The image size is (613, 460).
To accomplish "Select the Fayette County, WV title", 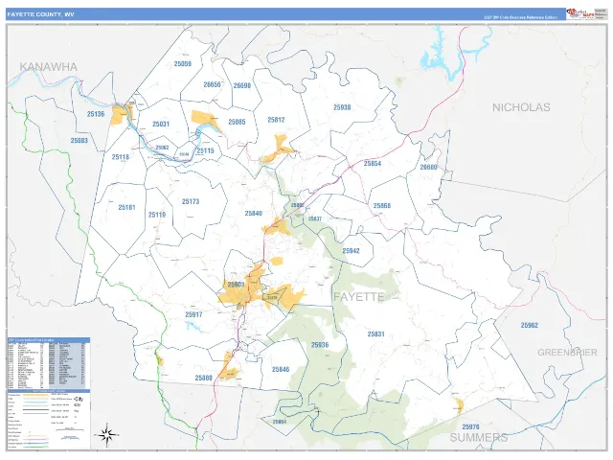I will click(x=40, y=14).
